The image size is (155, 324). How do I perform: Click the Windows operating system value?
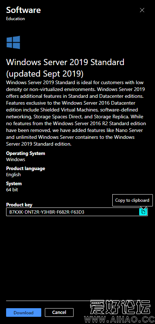pos(16,160)
